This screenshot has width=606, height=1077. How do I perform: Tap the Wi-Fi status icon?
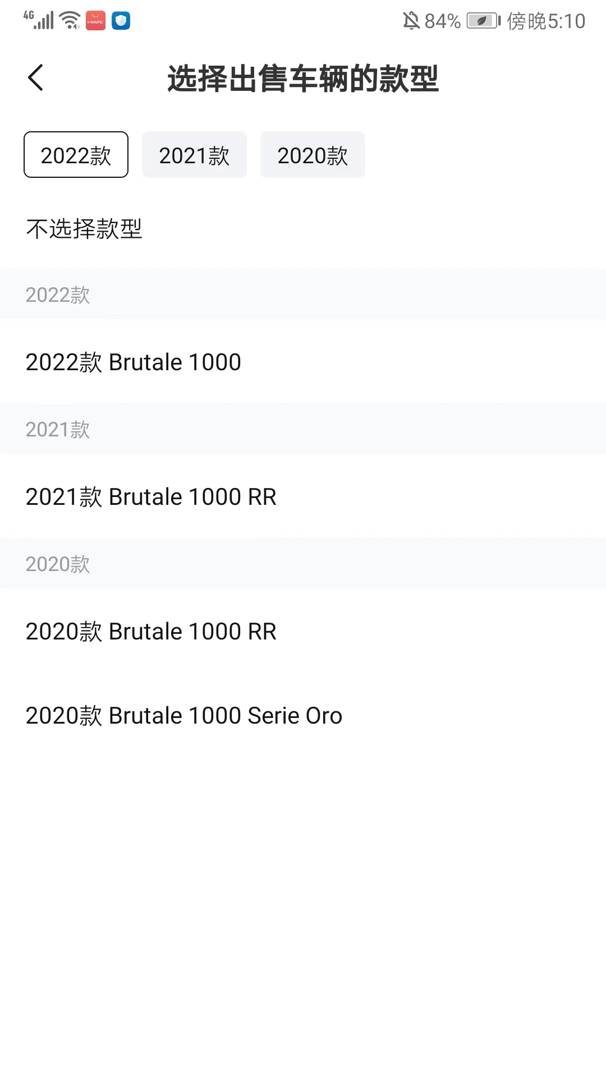[70, 20]
